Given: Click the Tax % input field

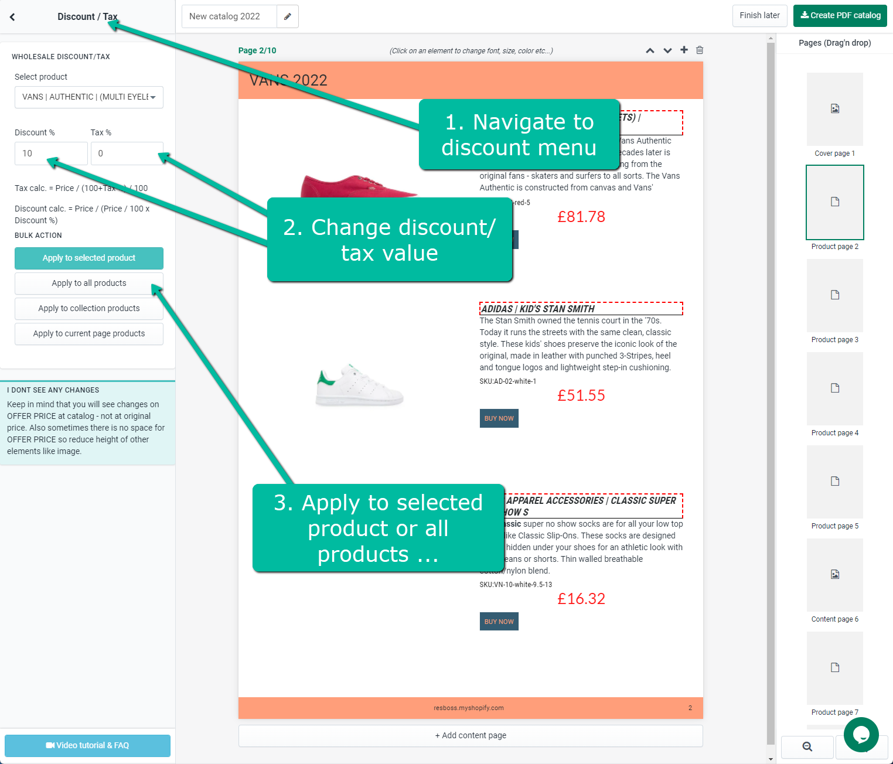Looking at the screenshot, I should pyautogui.click(x=127, y=154).
